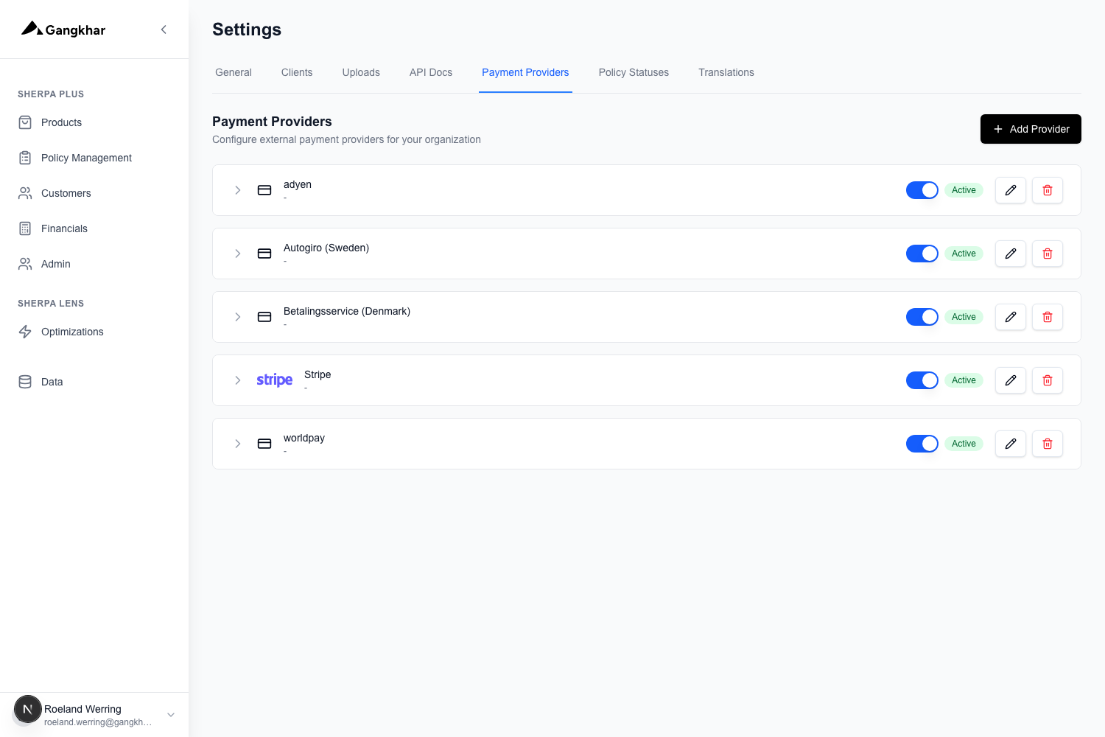Edit the Betalingsservice (Denmark) provider
The height and width of the screenshot is (737, 1105).
1011,317
